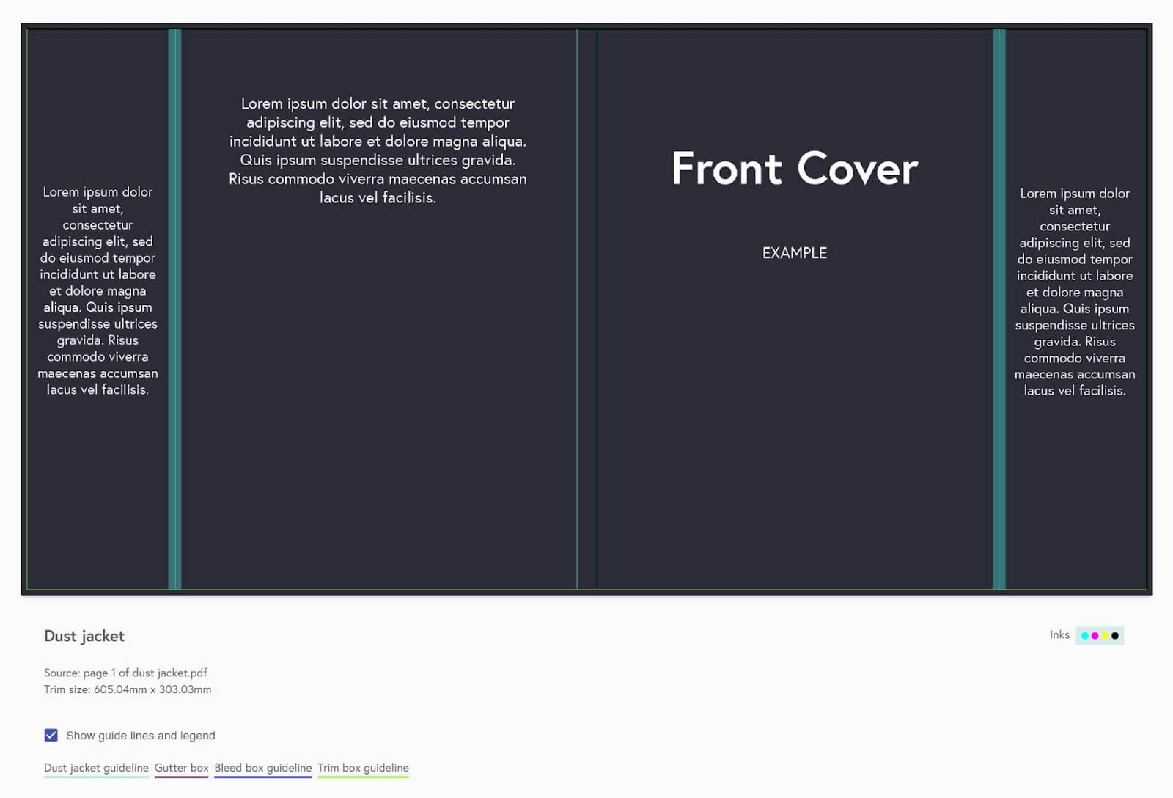Click the Dust jacket heading
Screen dimensions: 1173x798
(x=84, y=636)
